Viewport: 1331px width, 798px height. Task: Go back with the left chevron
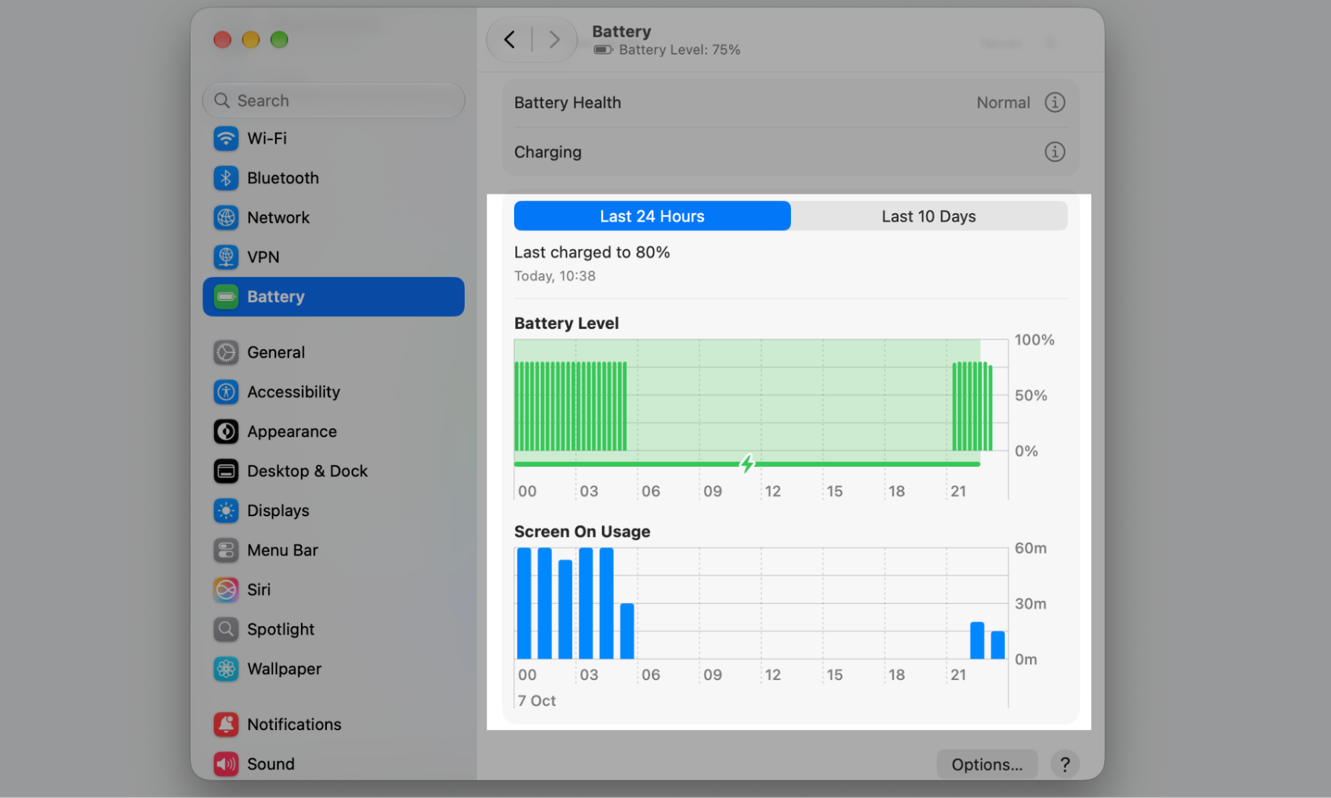pyautogui.click(x=510, y=39)
